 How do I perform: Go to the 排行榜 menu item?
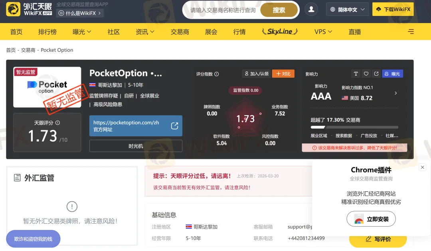point(47,32)
